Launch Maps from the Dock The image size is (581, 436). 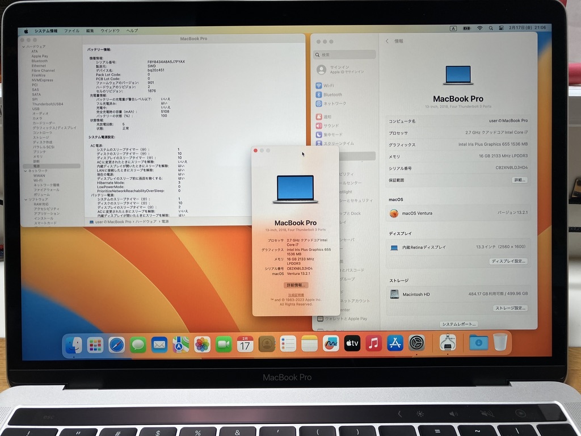181,345
